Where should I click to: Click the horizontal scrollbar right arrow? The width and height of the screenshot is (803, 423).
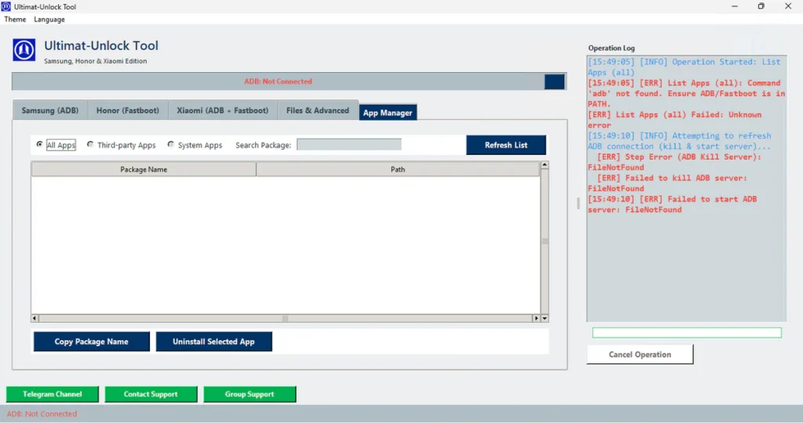point(536,318)
